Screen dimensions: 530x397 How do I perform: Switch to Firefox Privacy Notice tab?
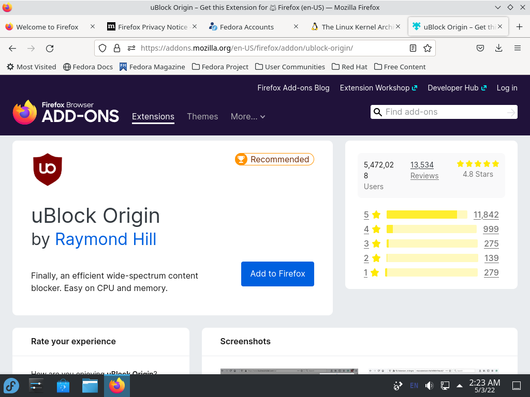(153, 27)
